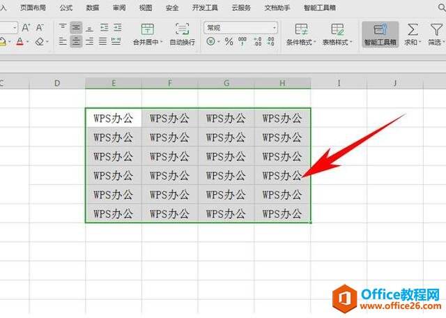Click top WPS办公 cell in column H
This screenshot has height=318, width=446.
pyautogui.click(x=282, y=118)
